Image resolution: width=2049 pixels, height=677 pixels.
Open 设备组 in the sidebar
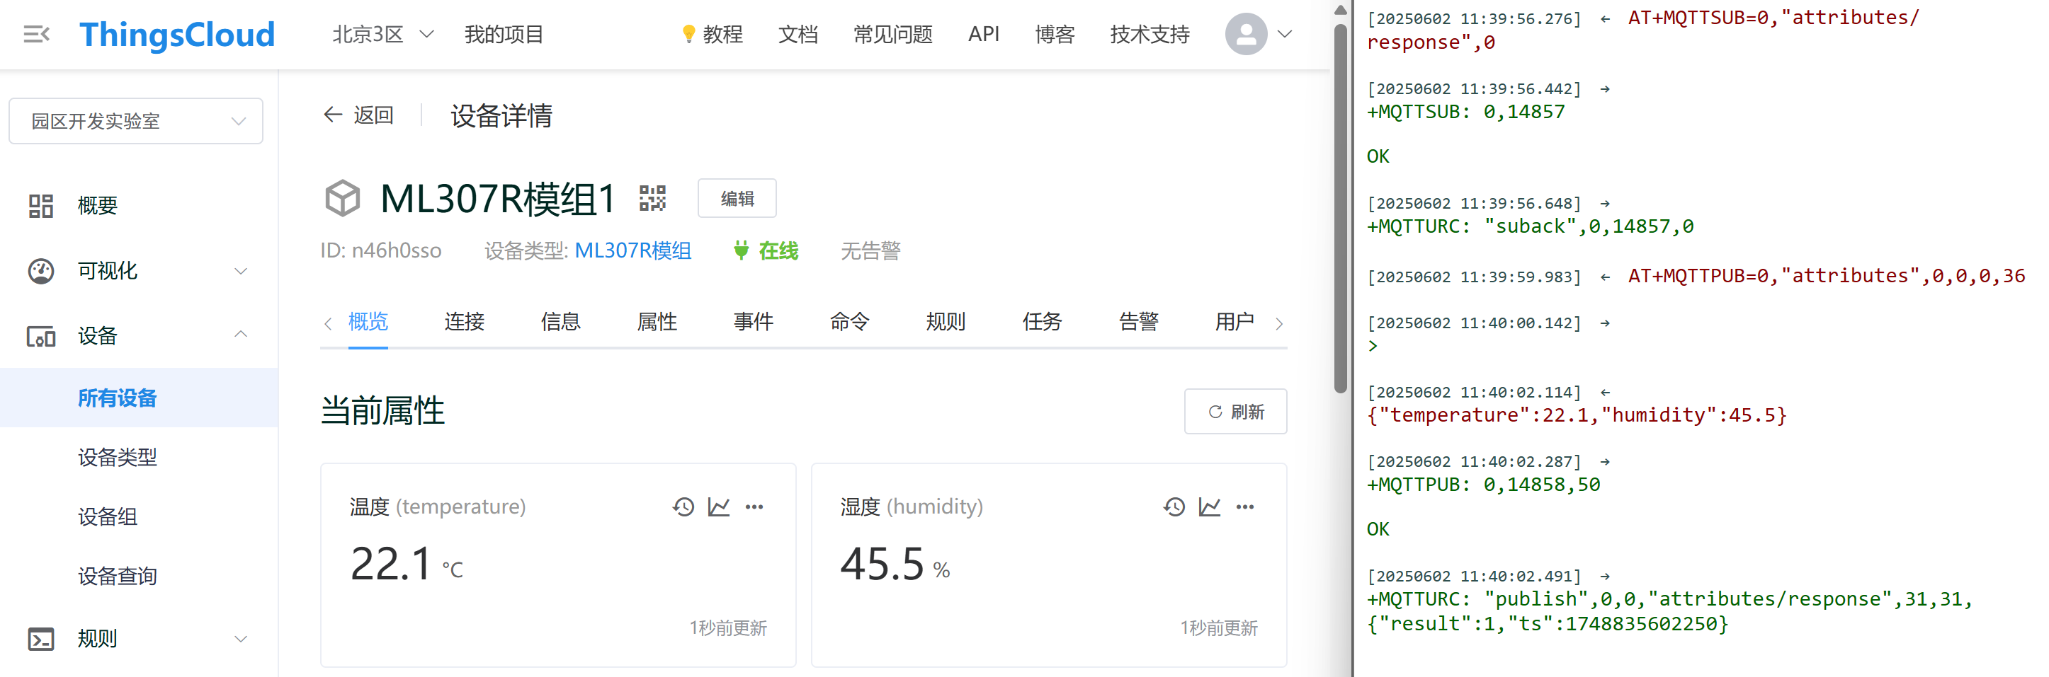click(x=108, y=516)
